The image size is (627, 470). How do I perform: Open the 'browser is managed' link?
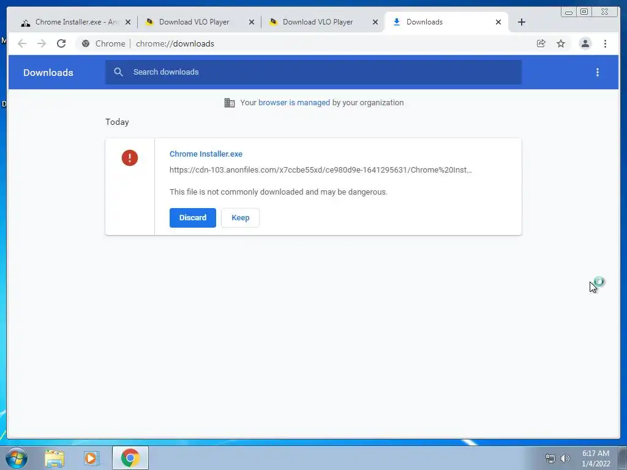point(294,103)
